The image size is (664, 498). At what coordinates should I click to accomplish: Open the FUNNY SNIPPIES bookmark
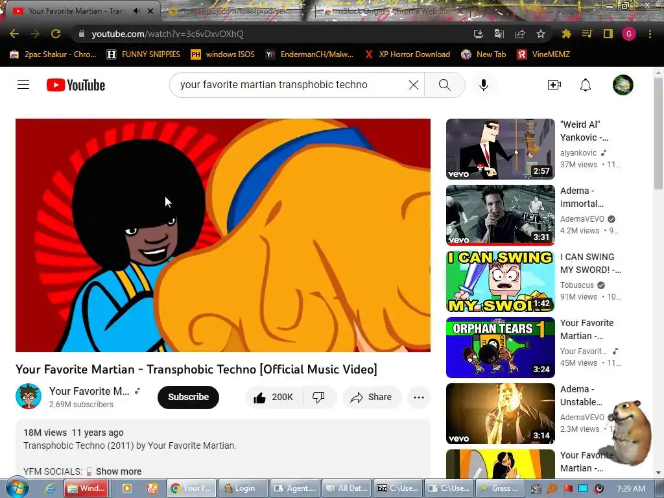tap(143, 54)
